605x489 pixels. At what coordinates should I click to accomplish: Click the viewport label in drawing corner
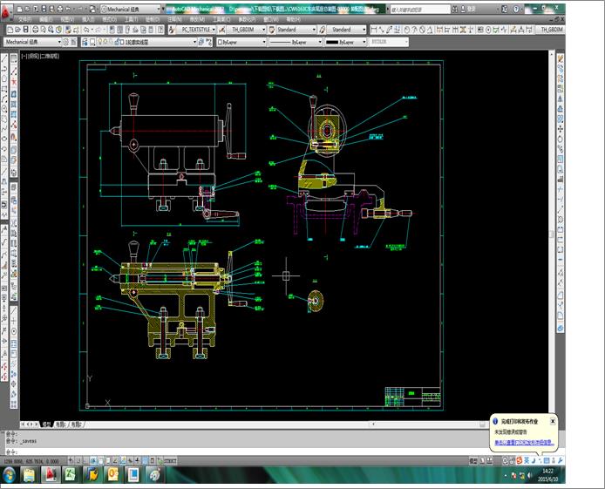[x=40, y=54]
